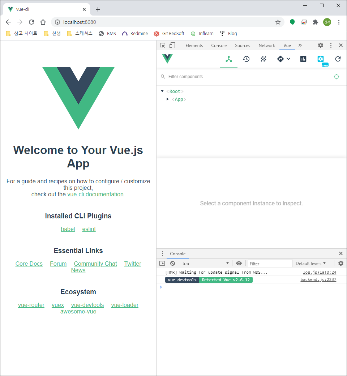Open the Inflearn bookmark

(202, 34)
